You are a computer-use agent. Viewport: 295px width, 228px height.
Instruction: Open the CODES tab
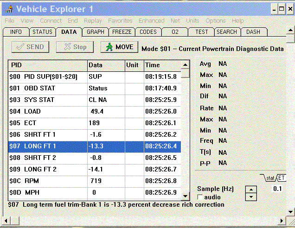coord(148,32)
